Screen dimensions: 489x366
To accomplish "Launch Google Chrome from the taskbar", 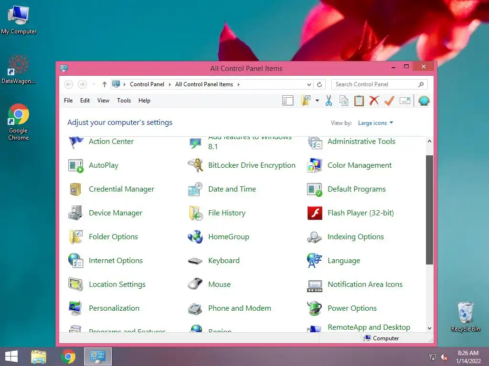I will click(x=68, y=356).
